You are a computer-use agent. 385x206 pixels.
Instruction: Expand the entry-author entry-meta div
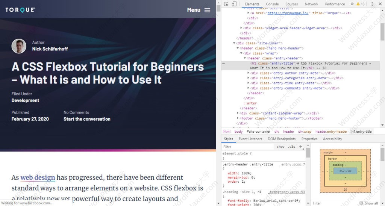point(248,73)
